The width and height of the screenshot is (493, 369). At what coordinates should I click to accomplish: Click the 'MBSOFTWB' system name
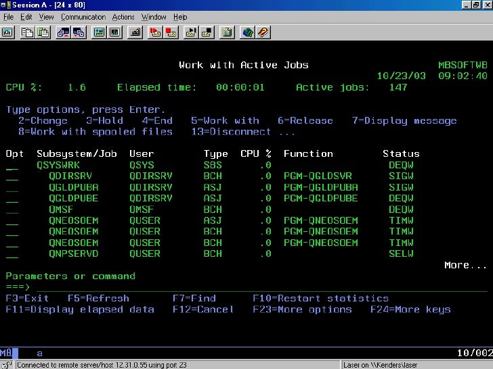[x=463, y=65]
